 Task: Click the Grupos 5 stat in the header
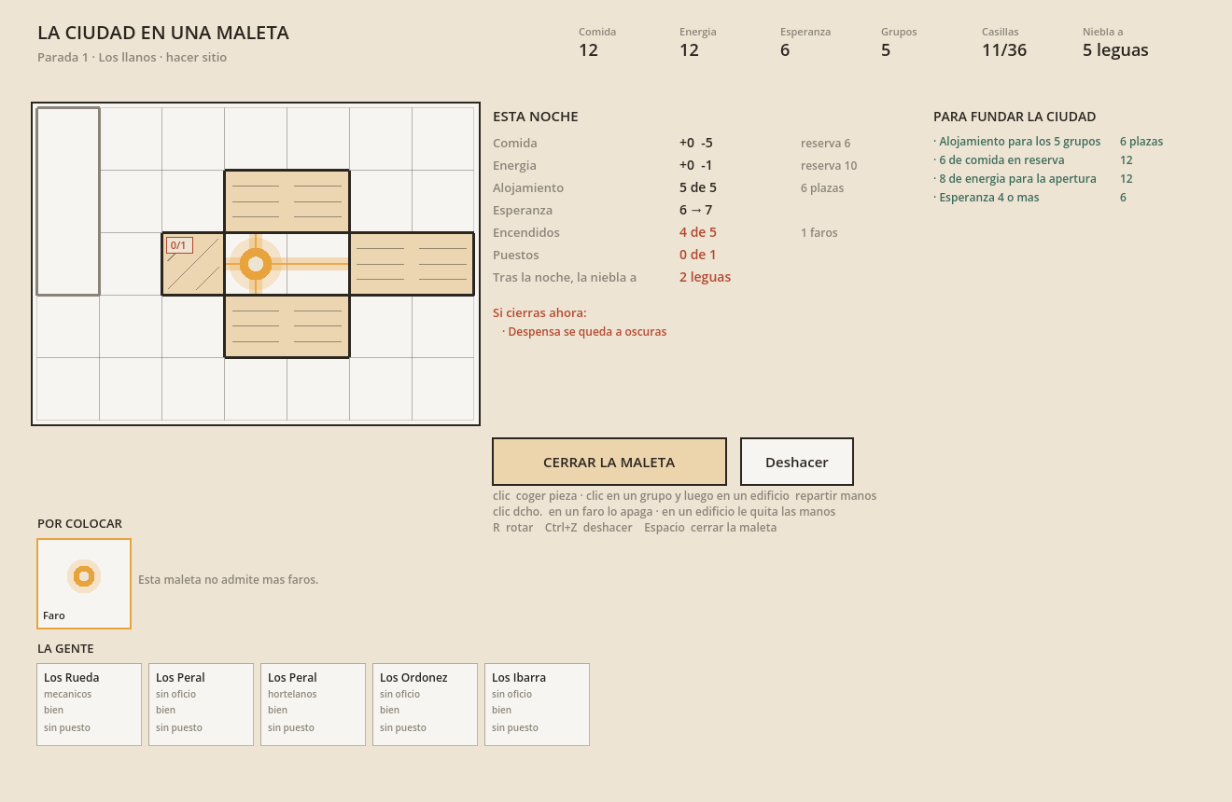[899, 42]
